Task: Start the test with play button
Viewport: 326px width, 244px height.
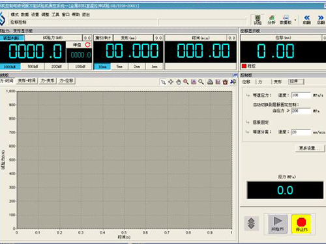Action: click(x=278, y=224)
